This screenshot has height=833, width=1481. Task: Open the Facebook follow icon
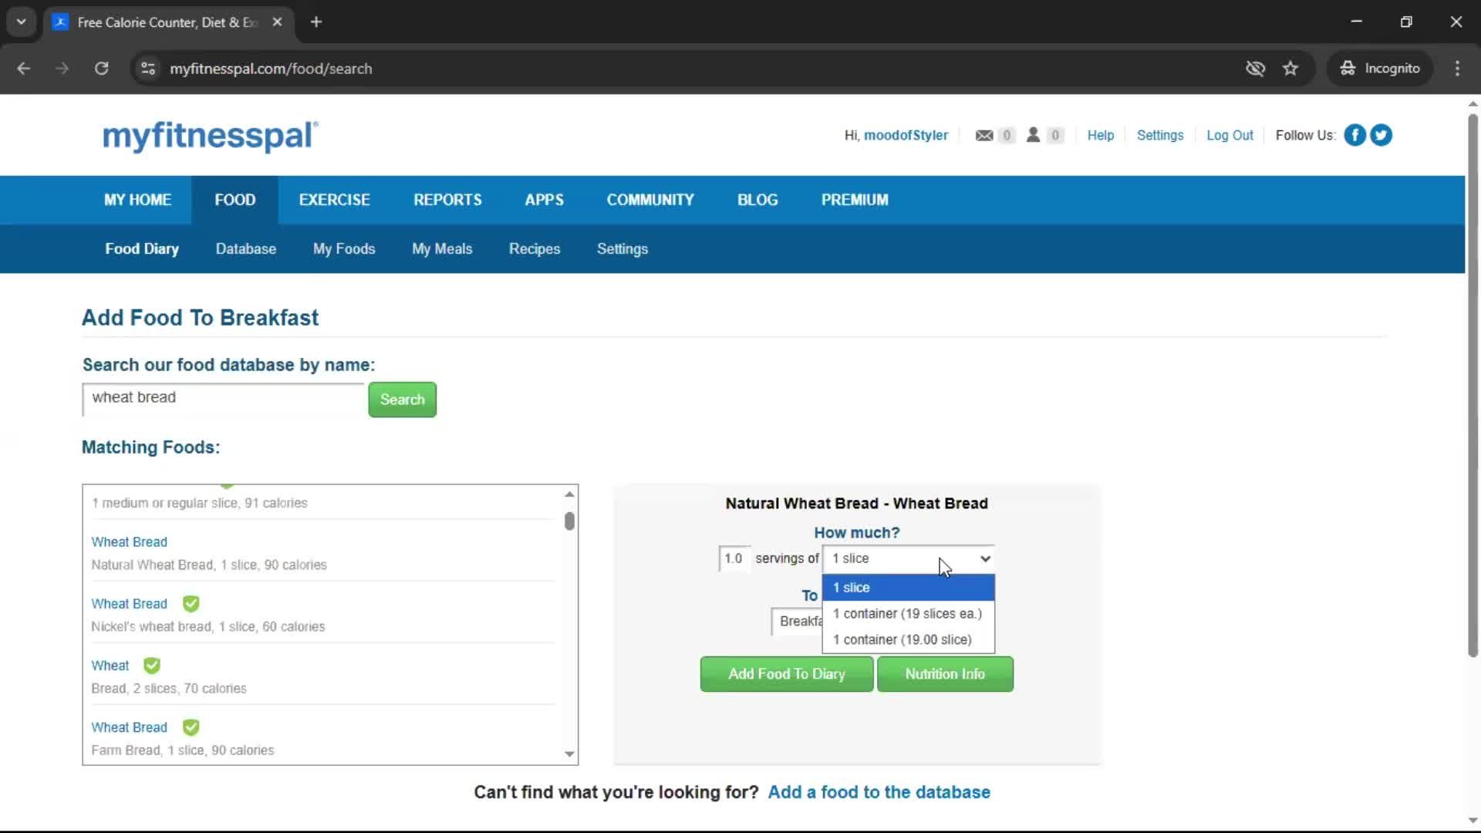(x=1354, y=135)
